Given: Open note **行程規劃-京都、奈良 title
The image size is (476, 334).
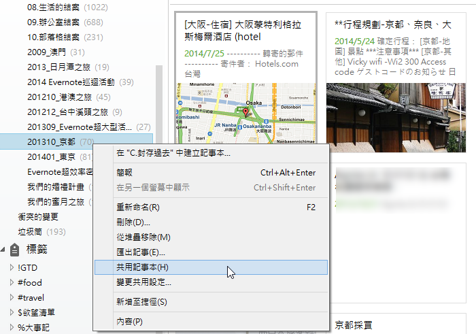Looking at the screenshot, I should tap(393, 24).
